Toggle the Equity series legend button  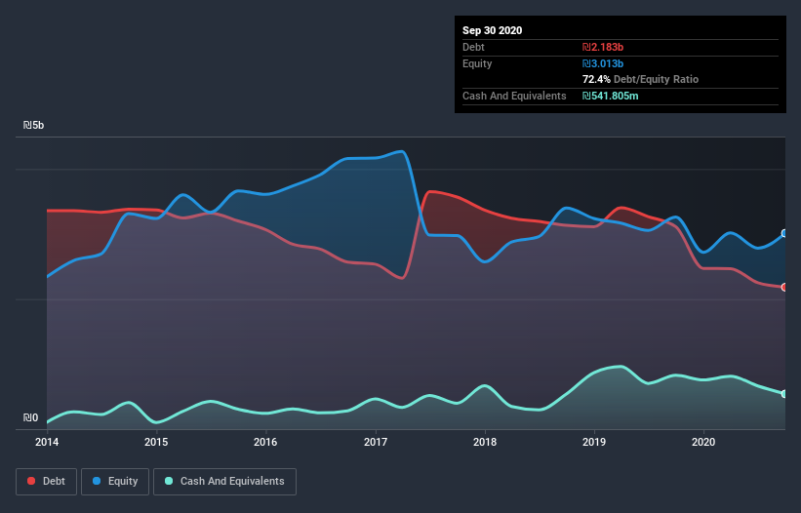coord(115,482)
